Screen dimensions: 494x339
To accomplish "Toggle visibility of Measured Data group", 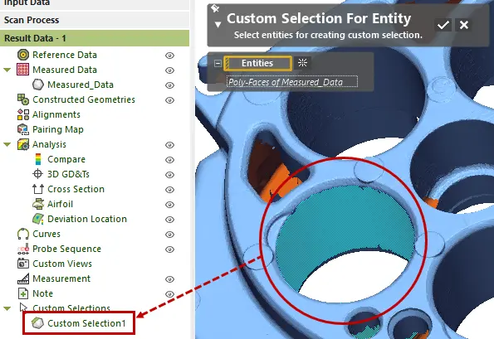I will [170, 70].
